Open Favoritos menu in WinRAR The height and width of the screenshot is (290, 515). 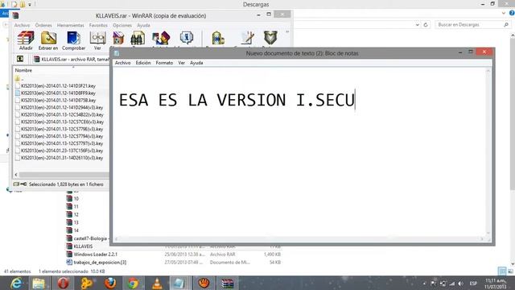tap(98, 25)
